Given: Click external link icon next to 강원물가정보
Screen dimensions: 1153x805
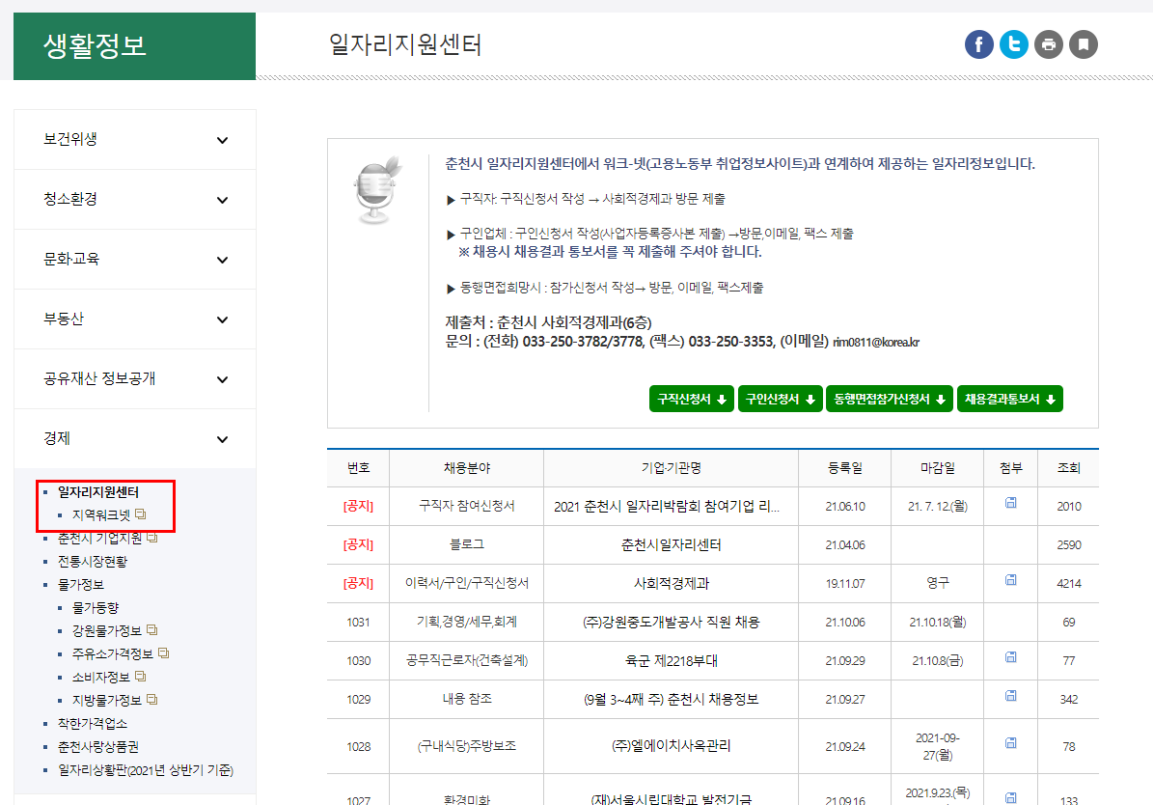Looking at the screenshot, I should pyautogui.click(x=152, y=630).
